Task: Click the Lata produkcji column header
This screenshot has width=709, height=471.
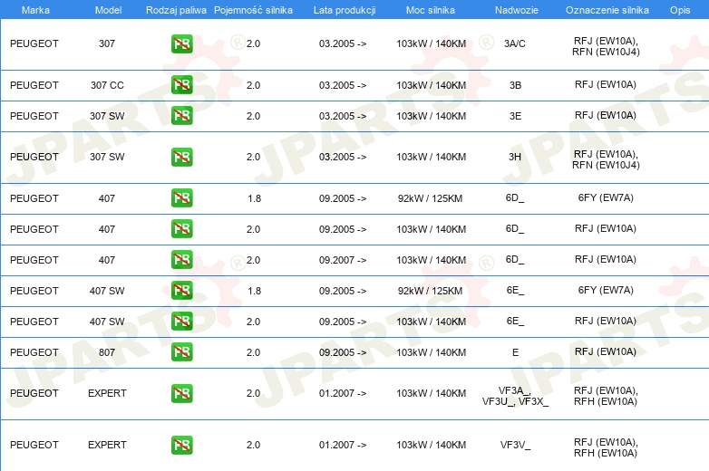Action: click(345, 10)
